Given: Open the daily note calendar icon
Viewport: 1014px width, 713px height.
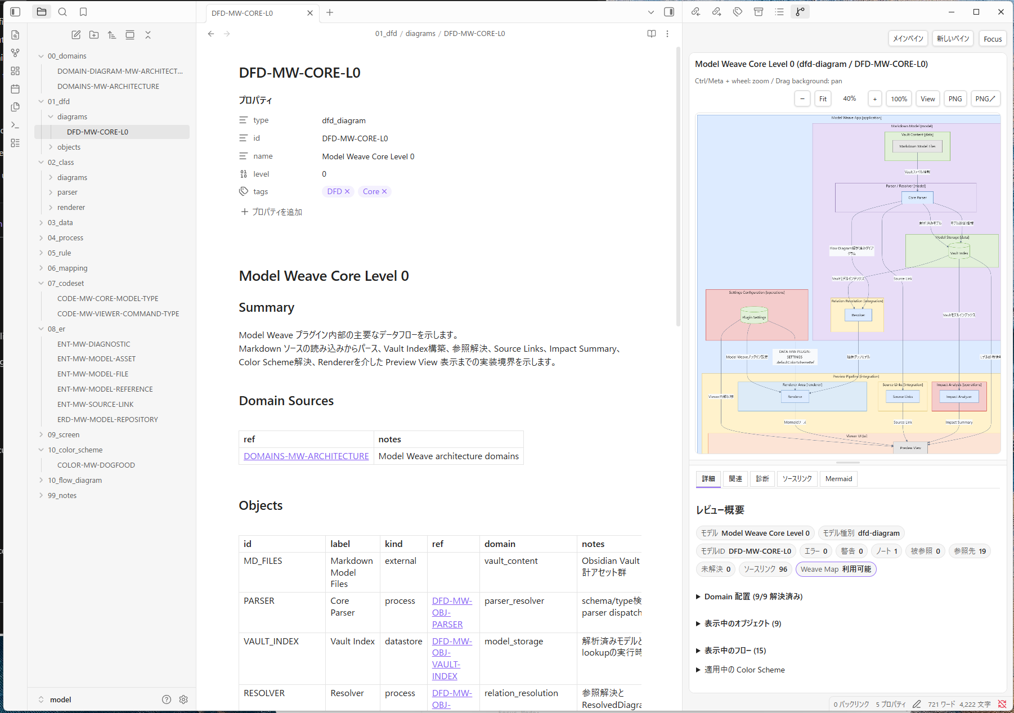Looking at the screenshot, I should (x=15, y=89).
